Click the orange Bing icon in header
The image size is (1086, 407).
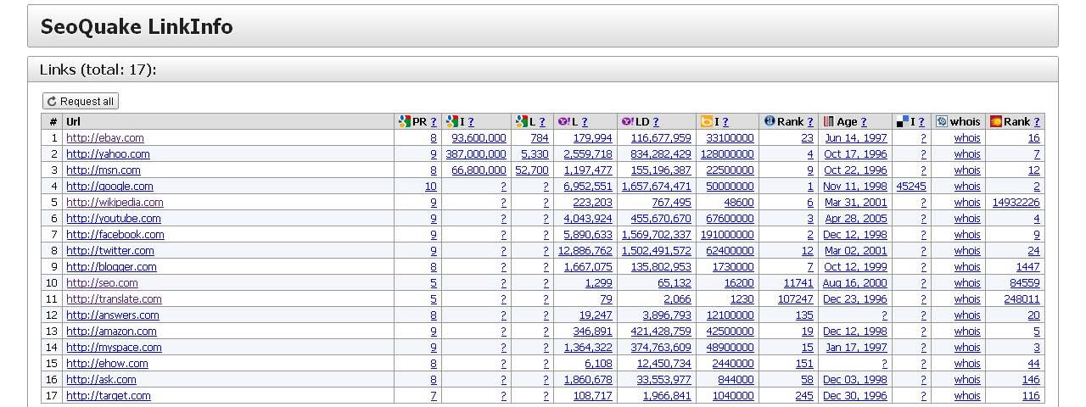pos(706,121)
